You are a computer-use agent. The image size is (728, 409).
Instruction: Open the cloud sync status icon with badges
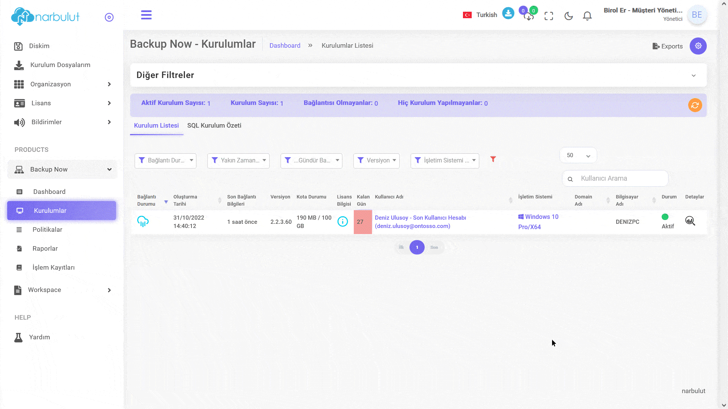click(x=529, y=14)
